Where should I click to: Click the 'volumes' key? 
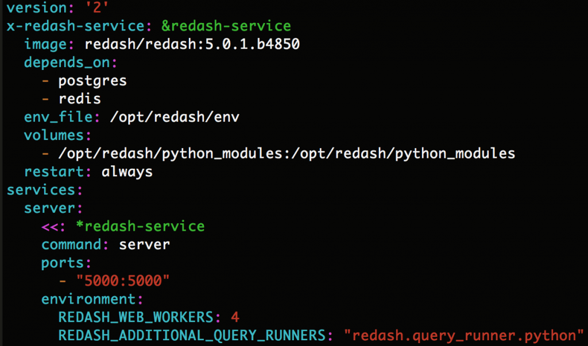(x=54, y=135)
